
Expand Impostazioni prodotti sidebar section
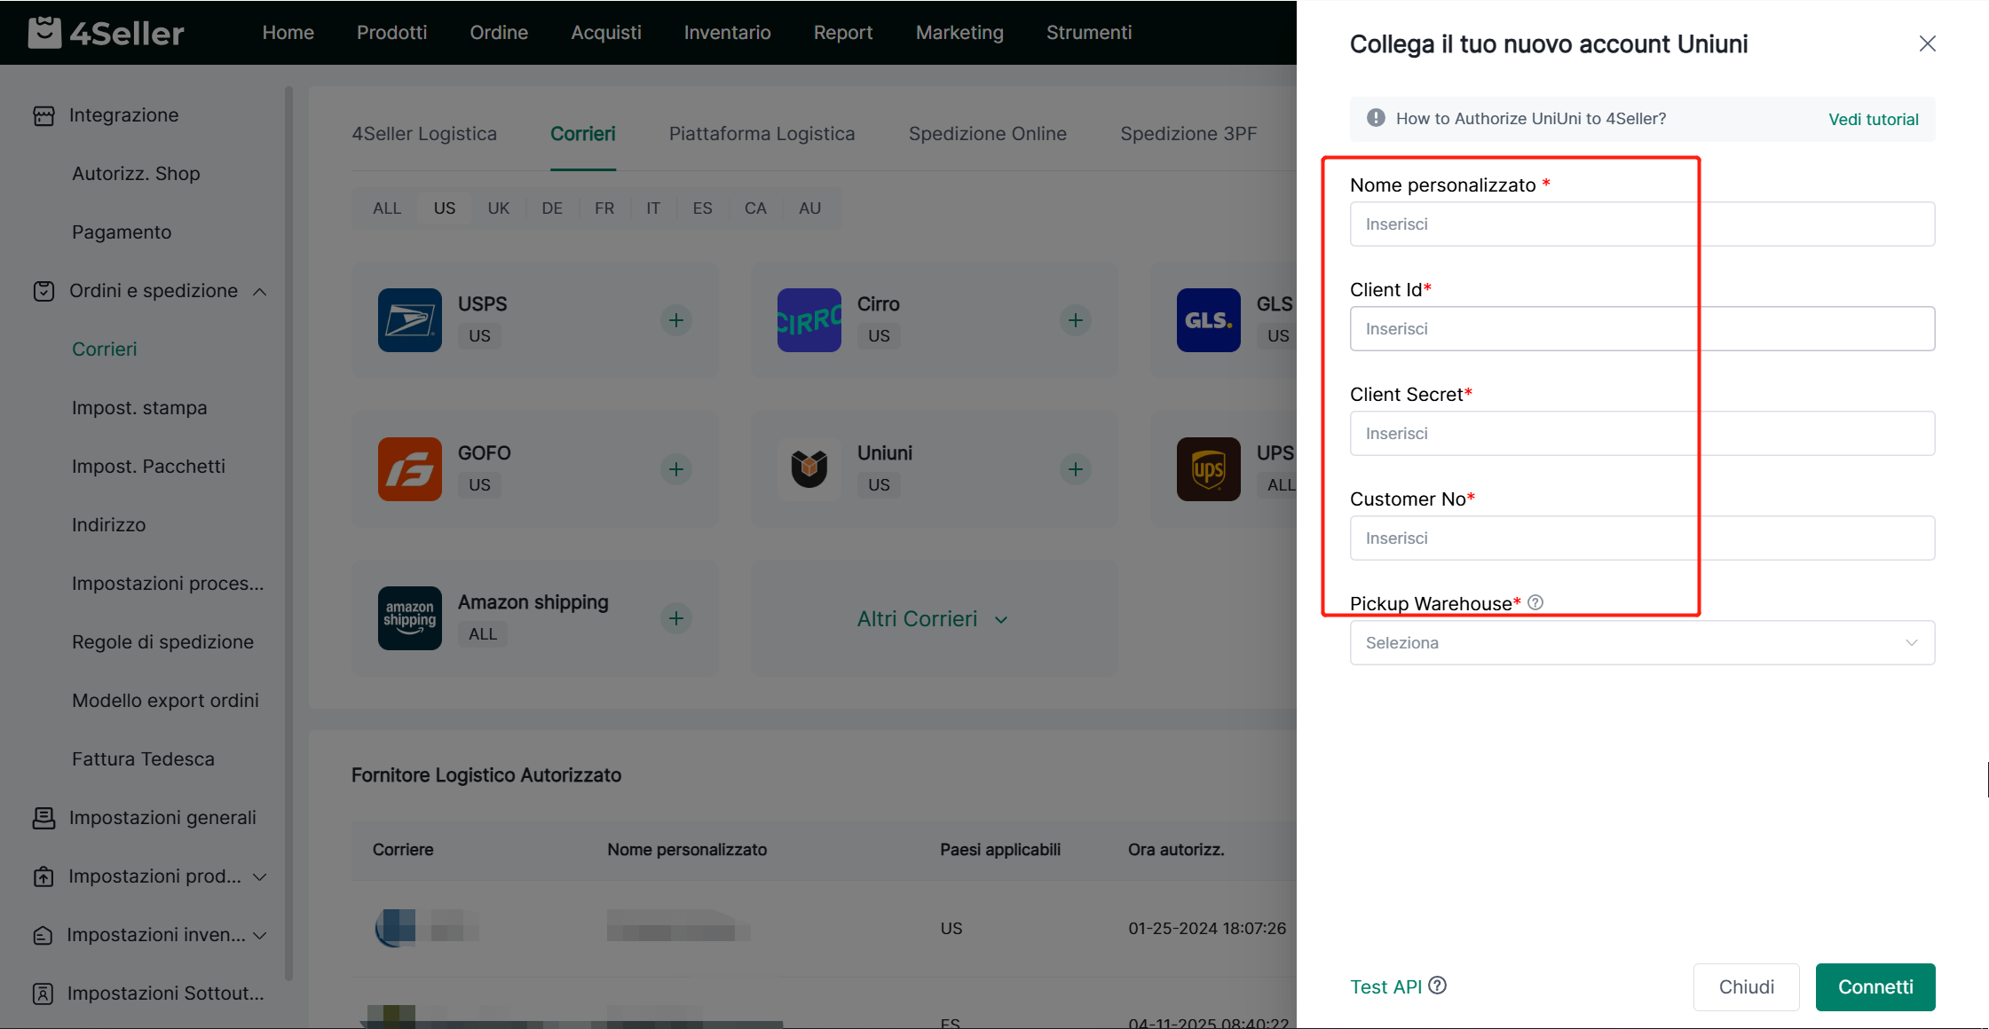259,876
